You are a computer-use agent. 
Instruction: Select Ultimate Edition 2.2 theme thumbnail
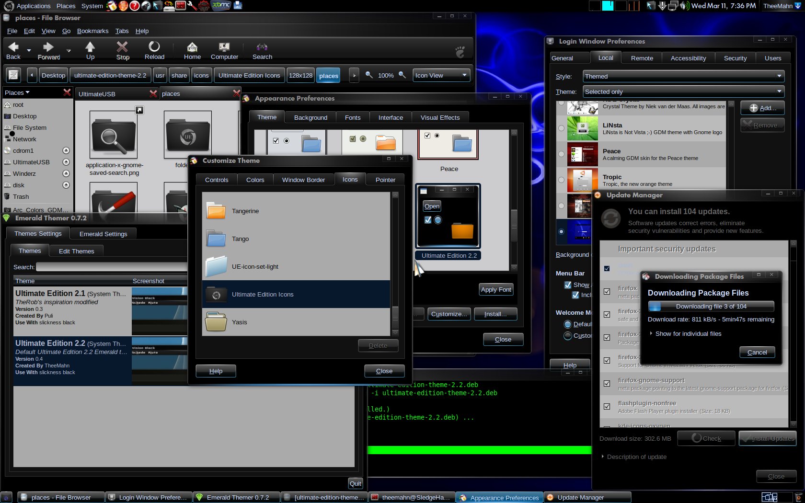pos(448,216)
